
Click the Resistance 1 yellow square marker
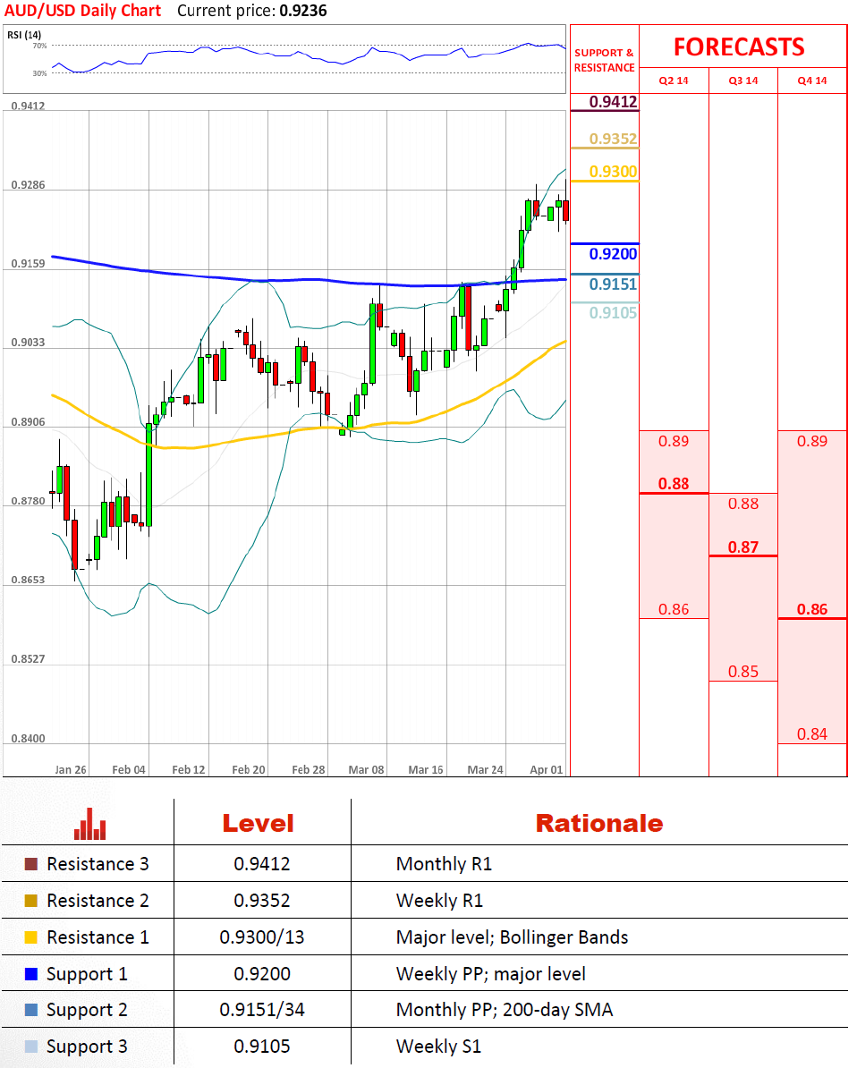click(x=31, y=937)
